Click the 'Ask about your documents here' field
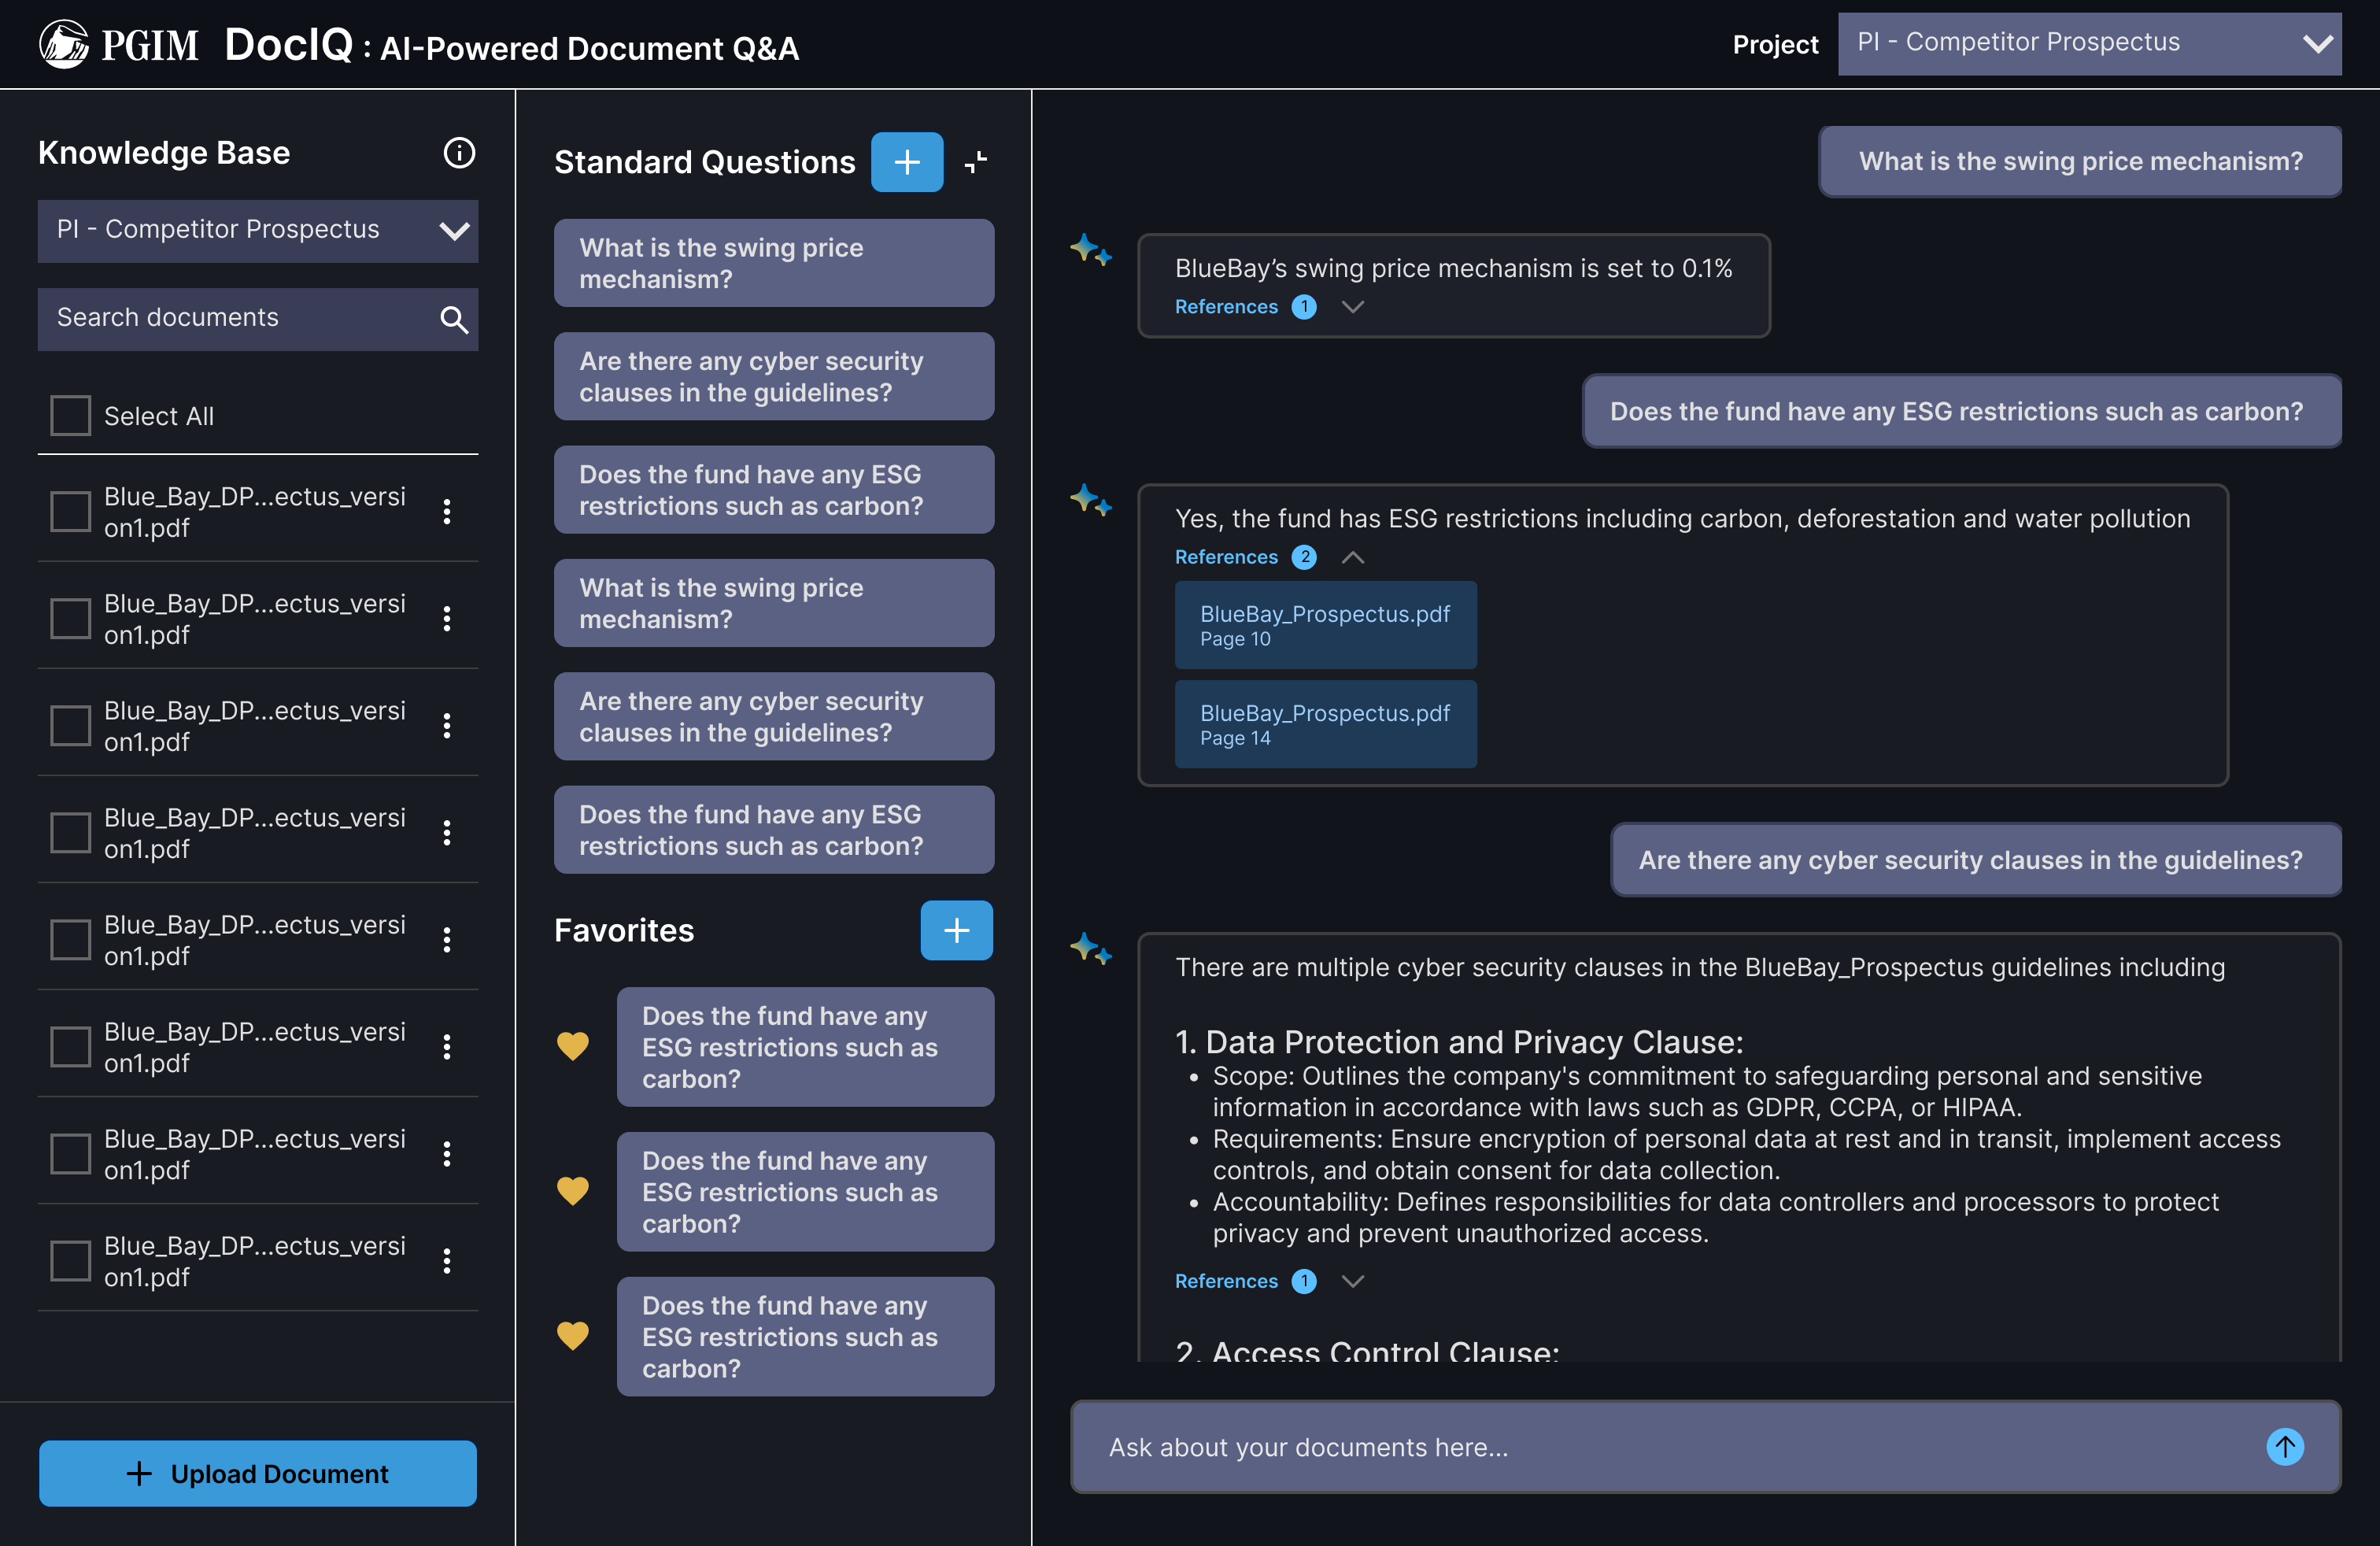This screenshot has height=1546, width=2380. point(1705,1446)
